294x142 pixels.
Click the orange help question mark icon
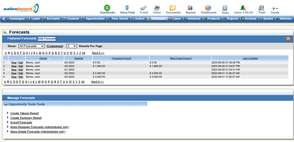[x=288, y=39]
